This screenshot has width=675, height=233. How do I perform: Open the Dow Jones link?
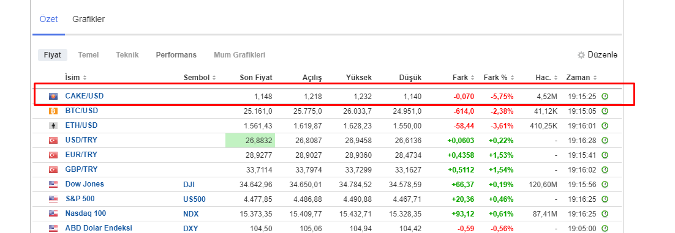tap(85, 183)
